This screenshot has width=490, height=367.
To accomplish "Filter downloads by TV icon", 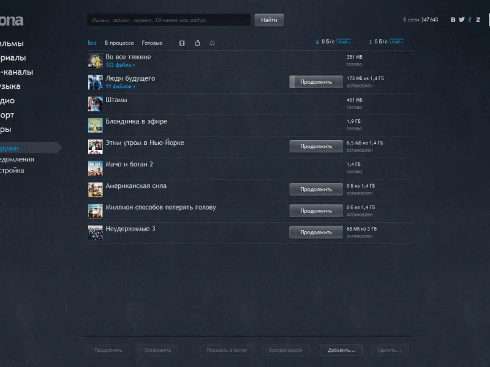I will pyautogui.click(x=197, y=43).
